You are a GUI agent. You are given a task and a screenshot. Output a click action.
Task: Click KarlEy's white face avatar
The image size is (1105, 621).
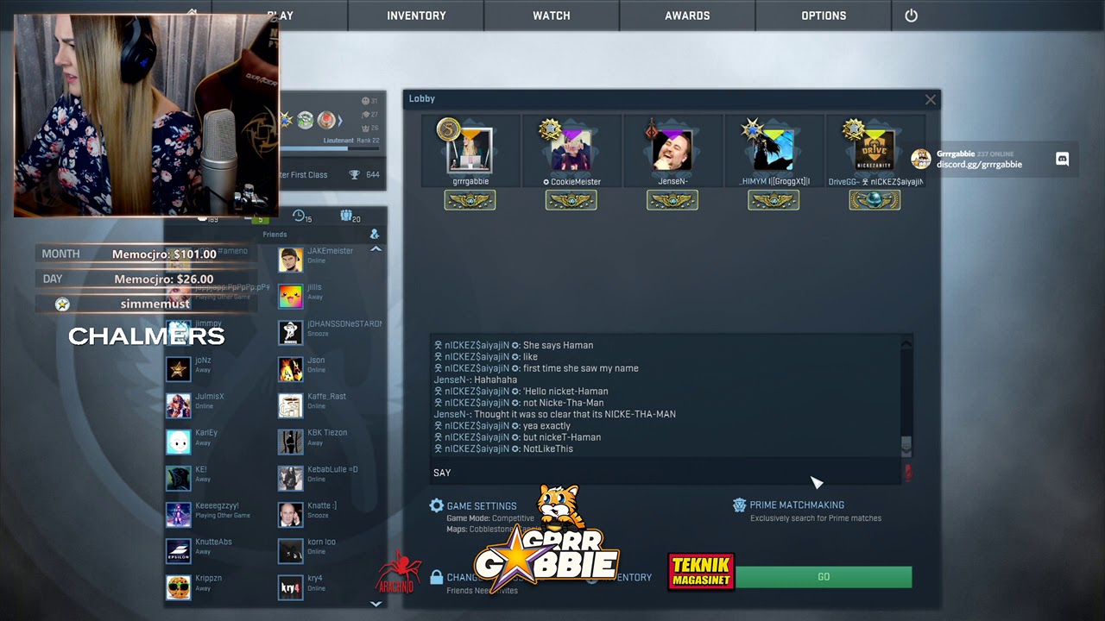click(178, 442)
